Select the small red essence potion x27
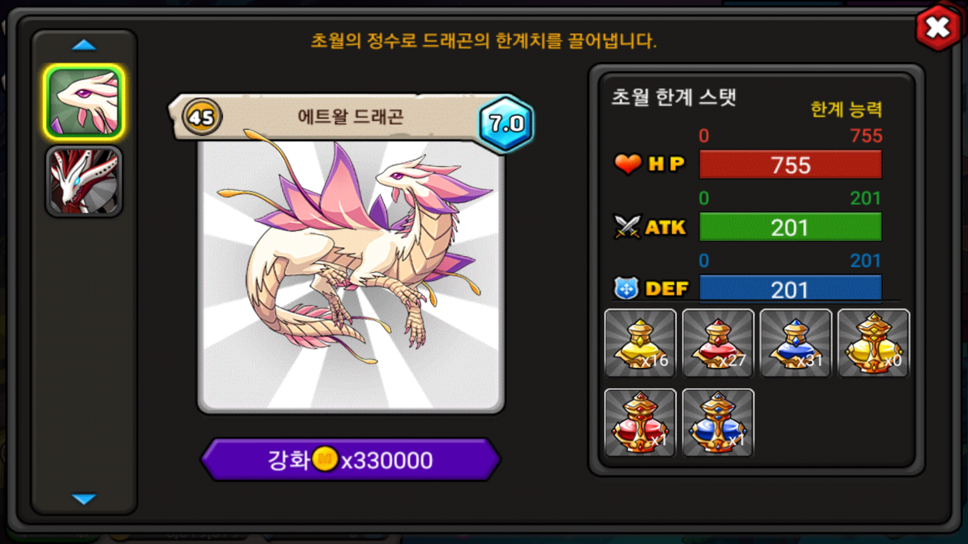Screen dimensions: 968x544 pyautogui.click(x=718, y=343)
